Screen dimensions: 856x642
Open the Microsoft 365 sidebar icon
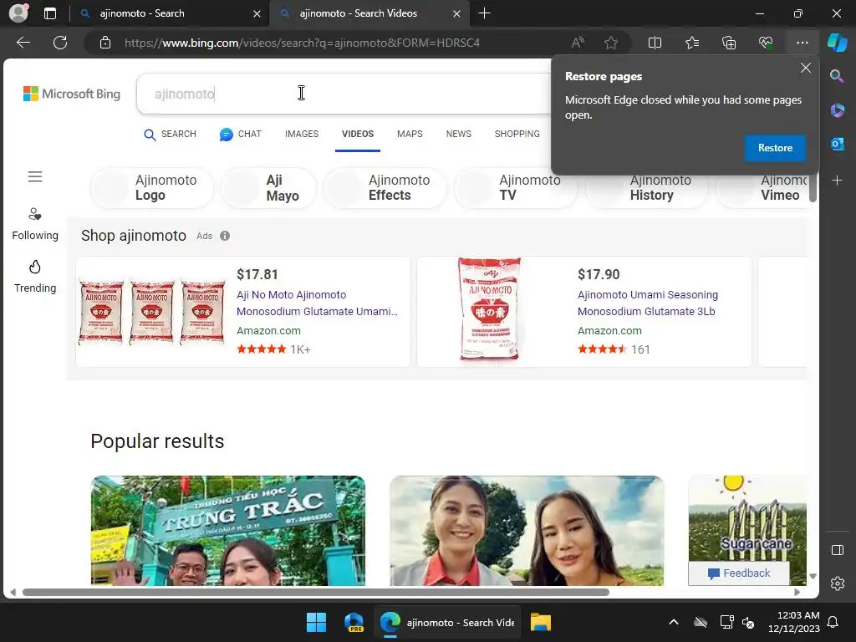837,110
